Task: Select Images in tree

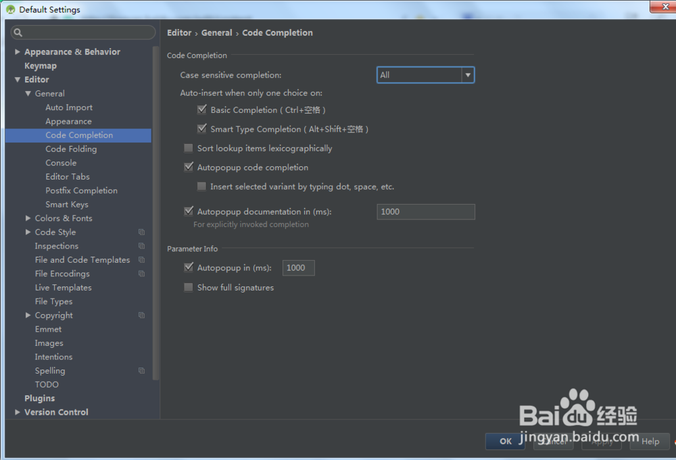Action: [x=49, y=343]
